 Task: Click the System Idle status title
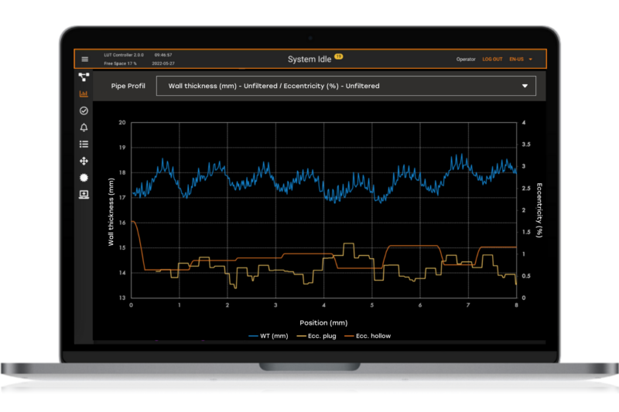click(x=309, y=60)
